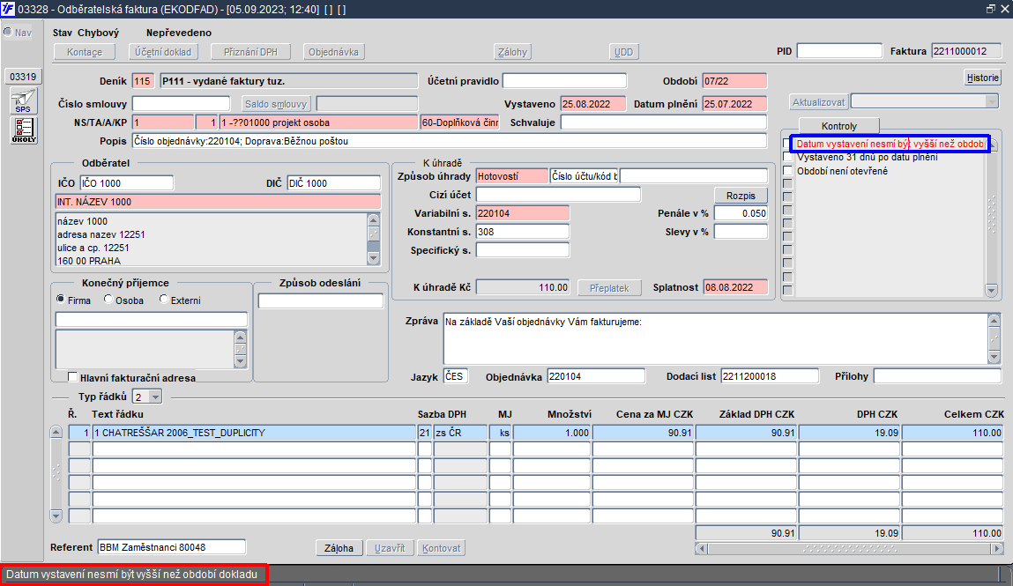The width and height of the screenshot is (1013, 586).
Task: Click the Uzavřít button
Action: (x=390, y=548)
